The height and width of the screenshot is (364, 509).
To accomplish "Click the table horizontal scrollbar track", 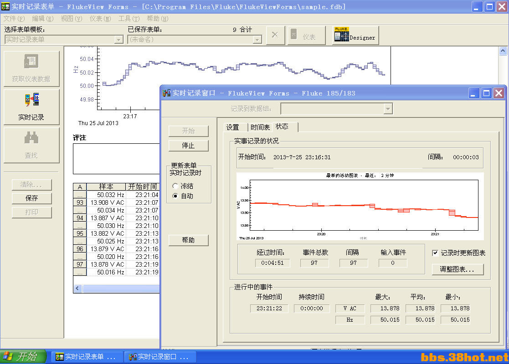I will pyautogui.click(x=121, y=288).
